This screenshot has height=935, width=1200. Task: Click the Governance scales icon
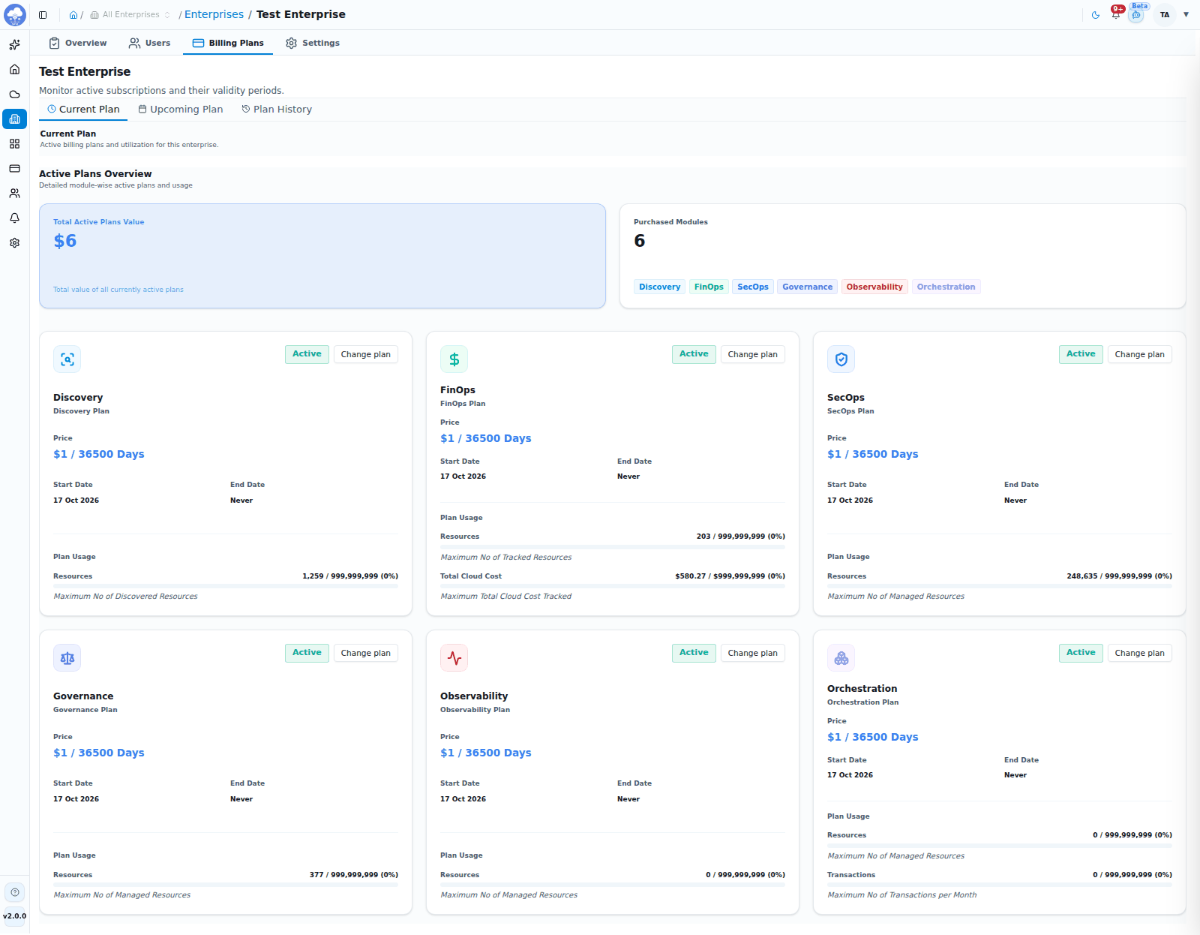(67, 658)
